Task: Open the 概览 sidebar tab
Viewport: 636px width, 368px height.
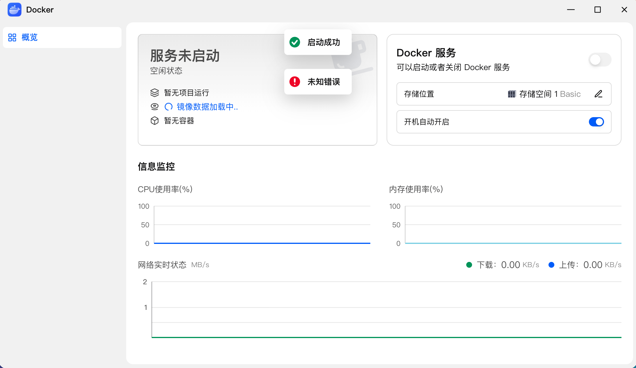Action: tap(62, 37)
